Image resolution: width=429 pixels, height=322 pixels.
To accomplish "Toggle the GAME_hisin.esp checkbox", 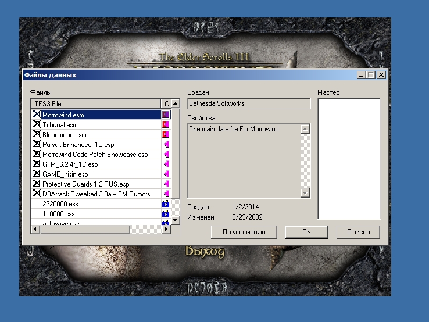I will (37, 173).
